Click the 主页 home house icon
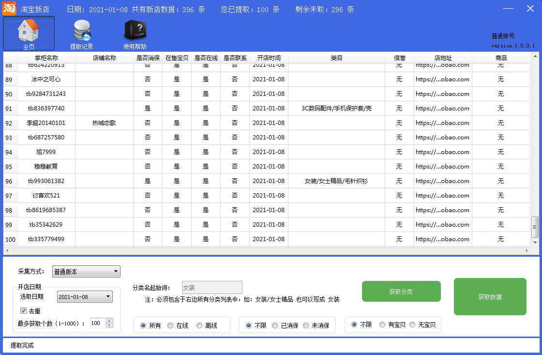542x355 pixels. [x=29, y=31]
